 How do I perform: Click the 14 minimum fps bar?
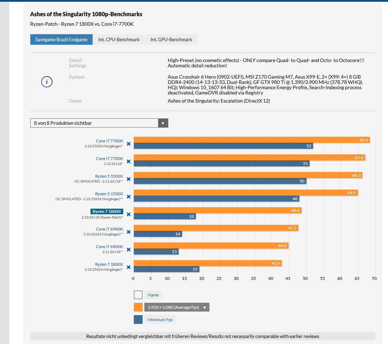(x=158, y=234)
